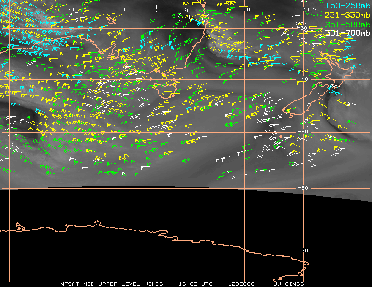The width and height of the screenshot is (372, 287).
Task: Click the -160 longitude label
Action: (243, 9)
